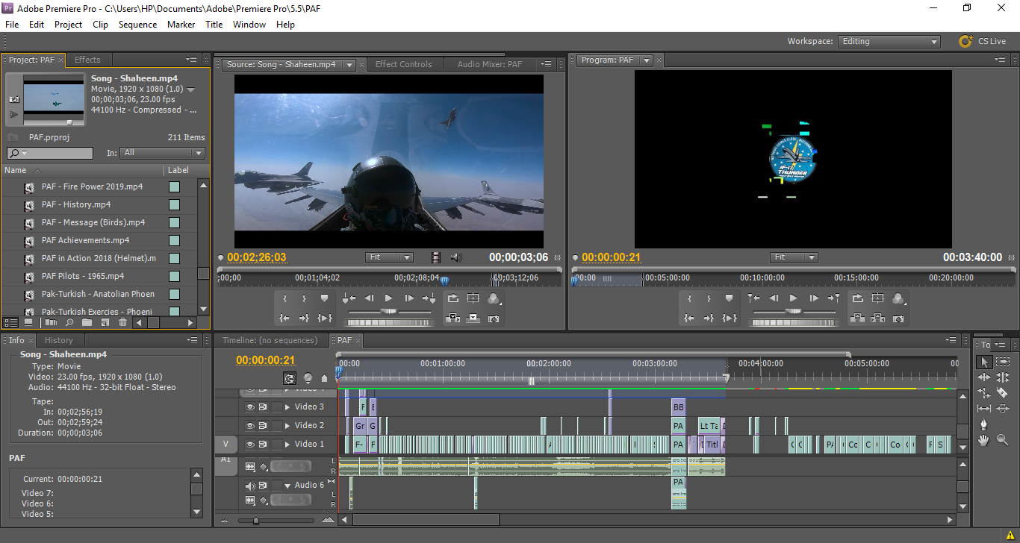Image resolution: width=1020 pixels, height=543 pixels.
Task: Click Find magnifier icon in Project panel
Action: point(69,323)
